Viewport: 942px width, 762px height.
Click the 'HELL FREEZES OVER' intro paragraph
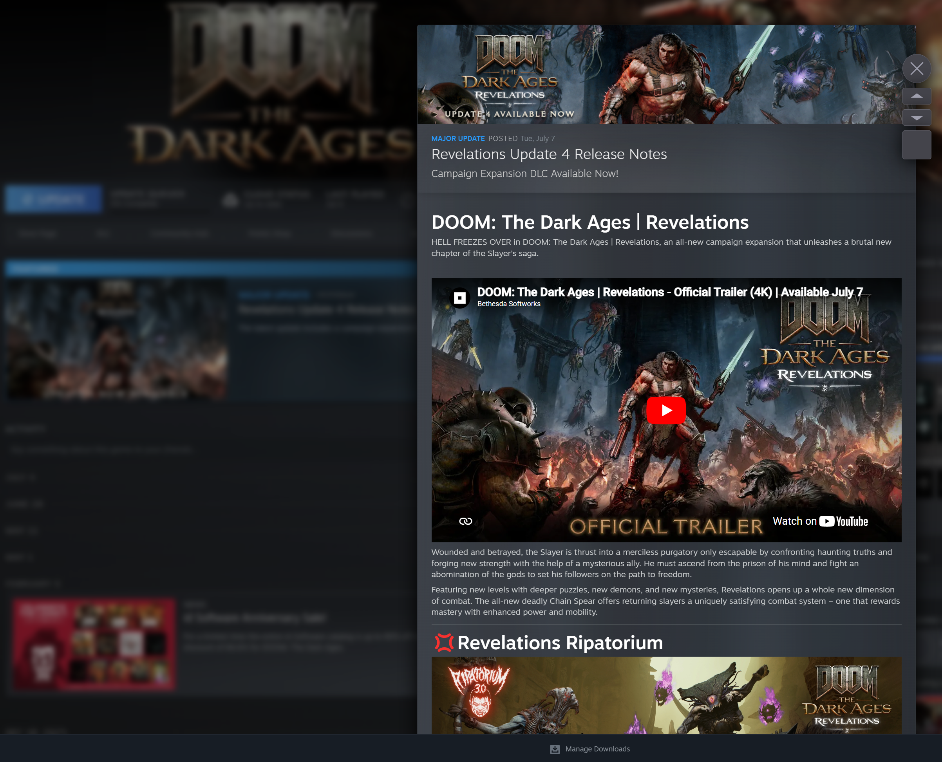point(662,247)
